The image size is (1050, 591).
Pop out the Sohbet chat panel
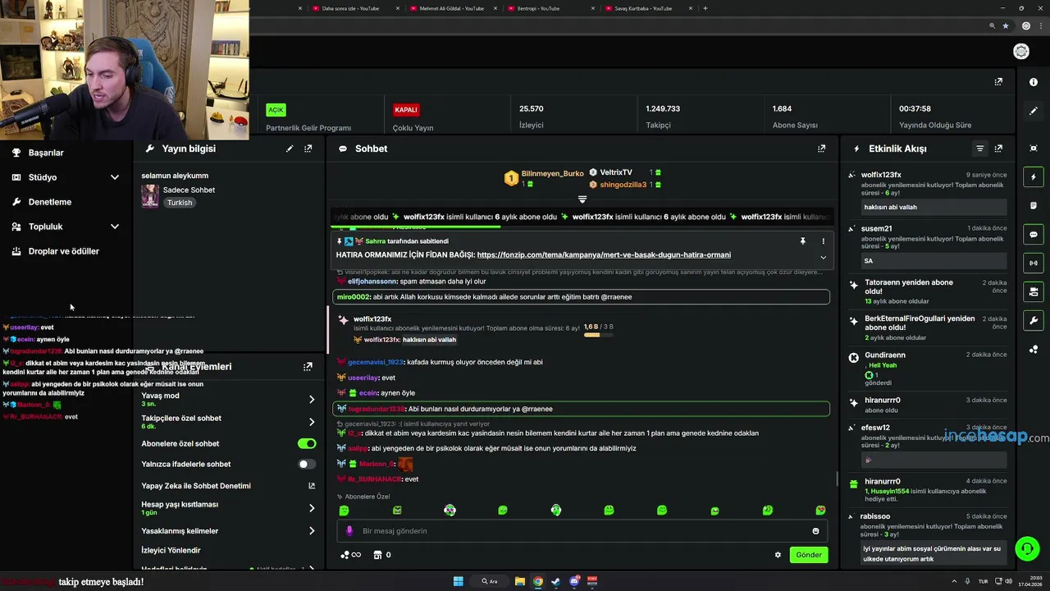[821, 149]
